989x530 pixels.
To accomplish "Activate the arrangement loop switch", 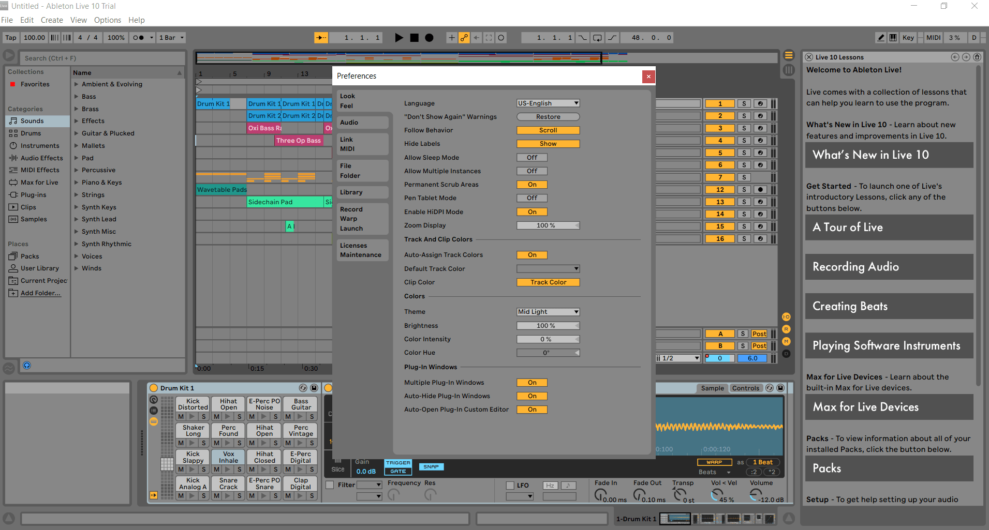I will (x=598, y=37).
